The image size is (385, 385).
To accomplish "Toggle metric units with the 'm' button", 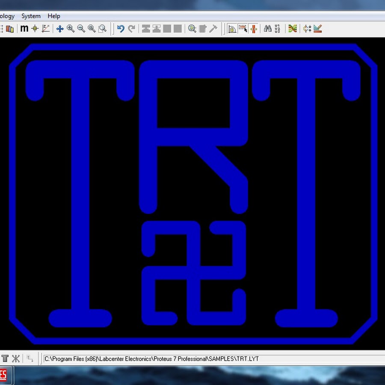I will pos(24,29).
